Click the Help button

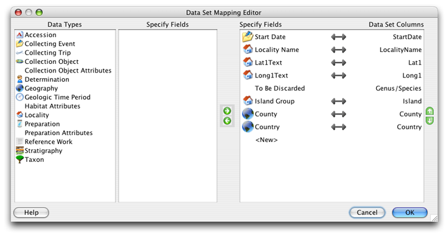coord(32,213)
